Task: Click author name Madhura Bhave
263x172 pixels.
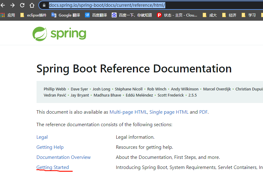Action: tap(107, 95)
